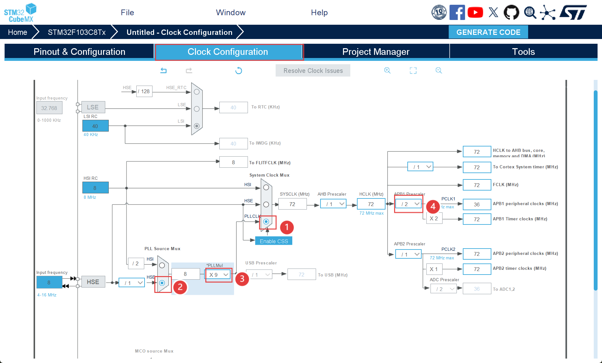
Task: Click the ST logo icon
Action: tap(573, 12)
